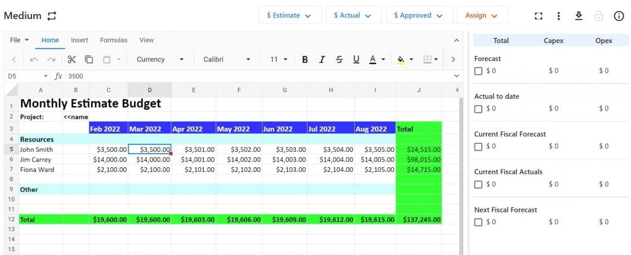The image size is (631, 255).
Task: Click the download icon
Action: [x=579, y=15]
